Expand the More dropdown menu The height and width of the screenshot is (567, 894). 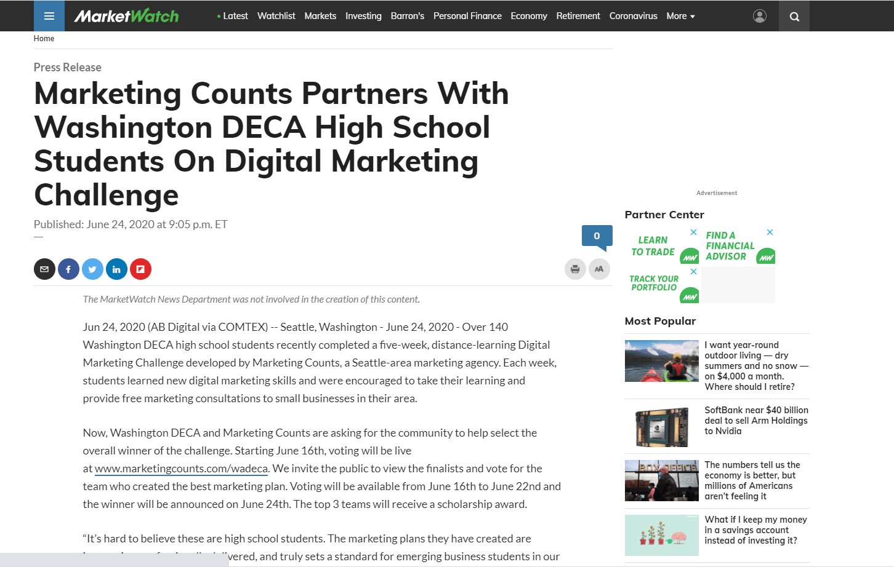click(680, 16)
